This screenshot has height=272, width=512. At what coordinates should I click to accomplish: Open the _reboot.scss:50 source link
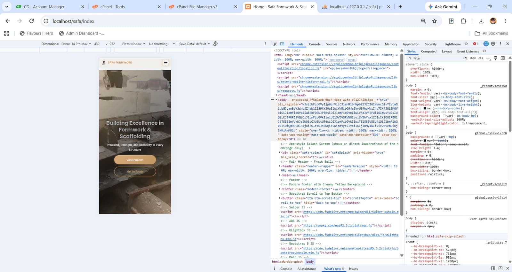coord(493,86)
